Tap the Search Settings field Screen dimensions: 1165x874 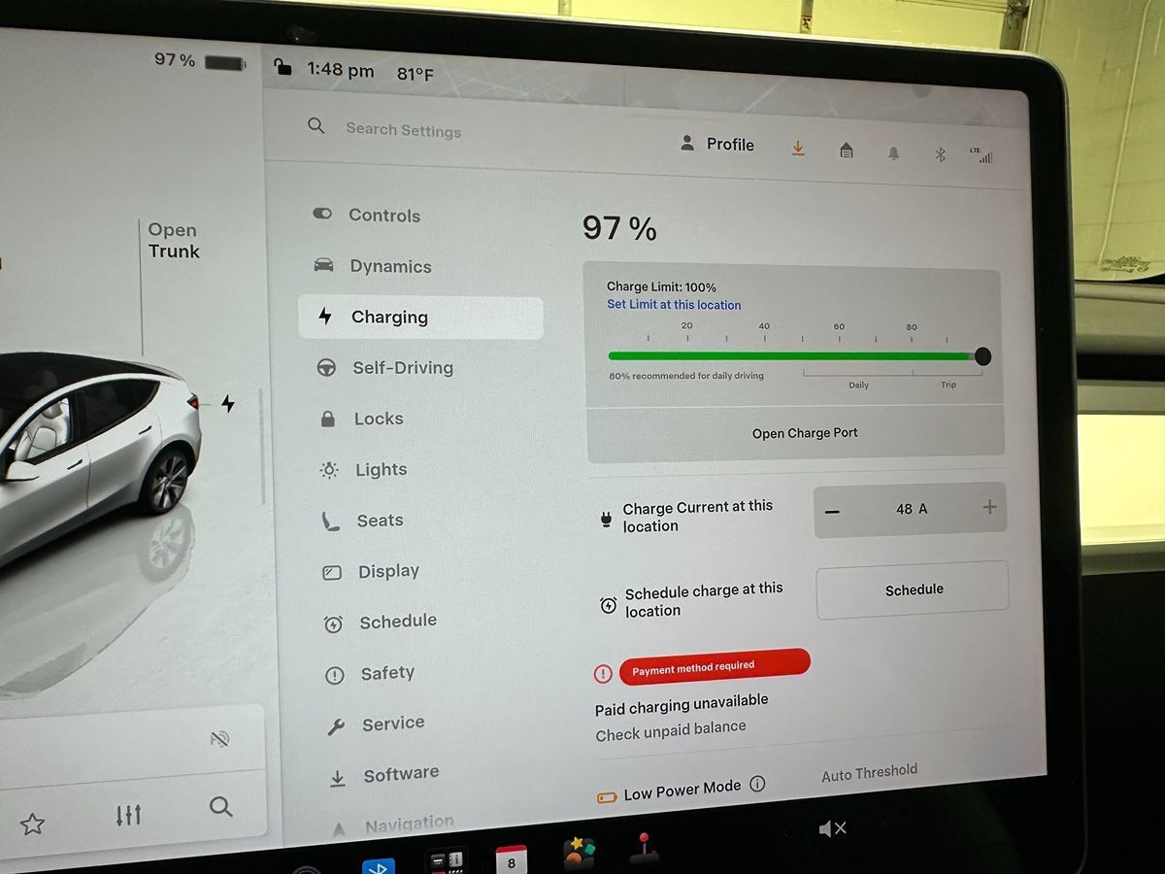pos(403,130)
